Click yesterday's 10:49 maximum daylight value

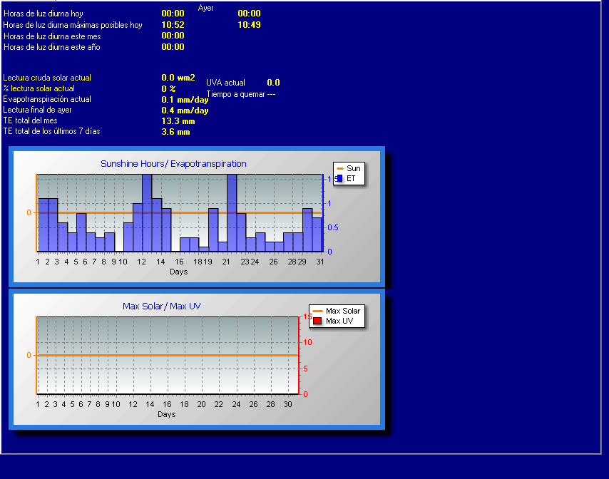(249, 25)
